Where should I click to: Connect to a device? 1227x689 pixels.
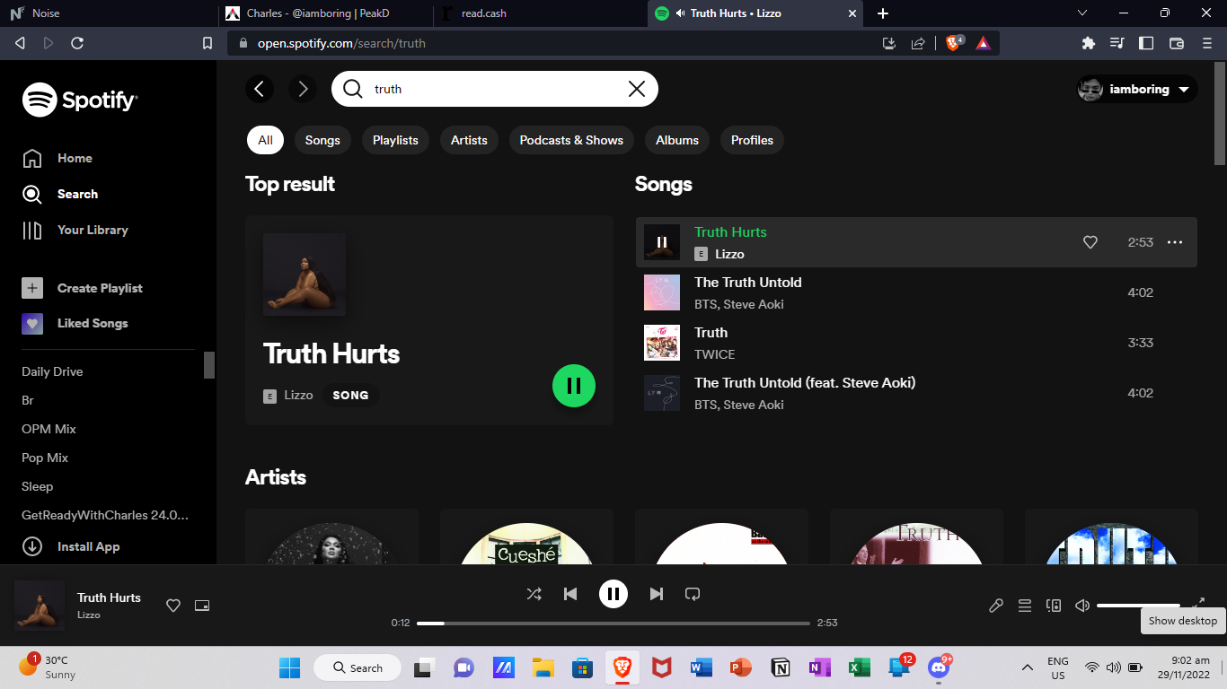(1054, 606)
